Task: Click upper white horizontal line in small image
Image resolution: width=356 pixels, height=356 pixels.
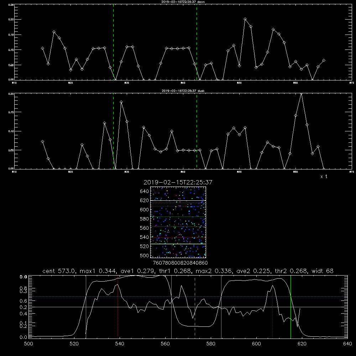Action: click(x=178, y=200)
